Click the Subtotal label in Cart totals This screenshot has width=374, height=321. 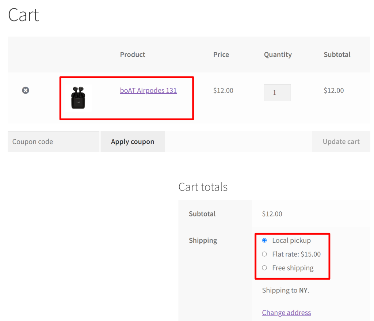pos(202,214)
